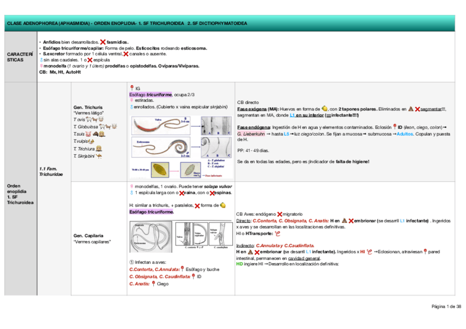Click the blue male symbol before "sin alas caudales"
466x329 pixels.
[42, 59]
